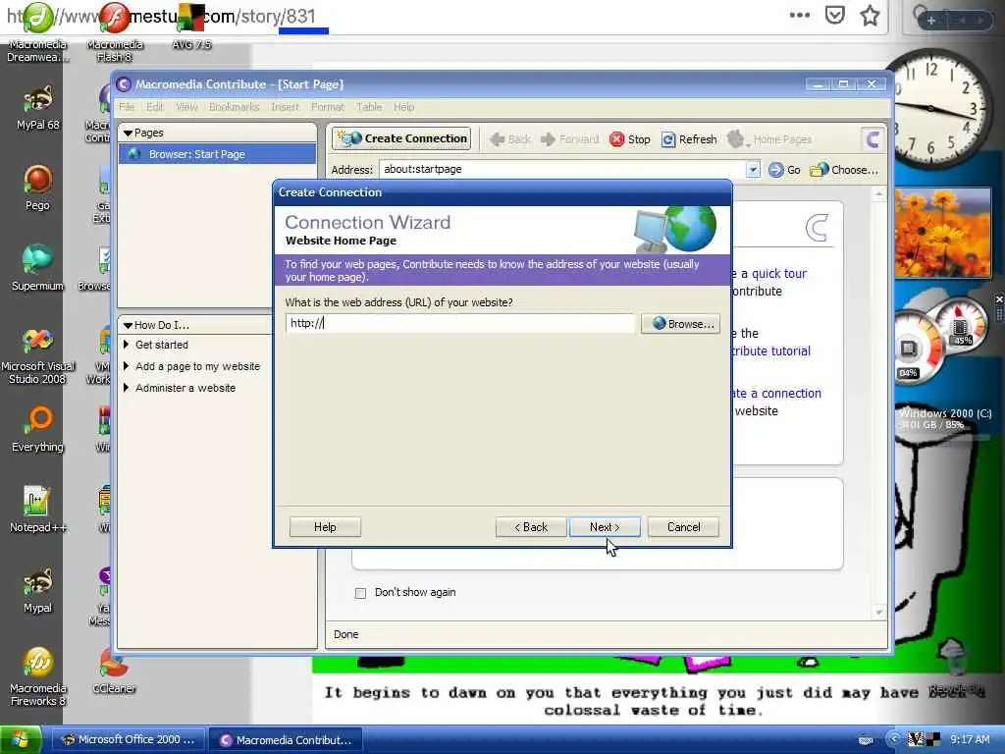The width and height of the screenshot is (1005, 754).
Task: Open Microsoft Visual Studio 2008 icon
Action: tap(38, 355)
